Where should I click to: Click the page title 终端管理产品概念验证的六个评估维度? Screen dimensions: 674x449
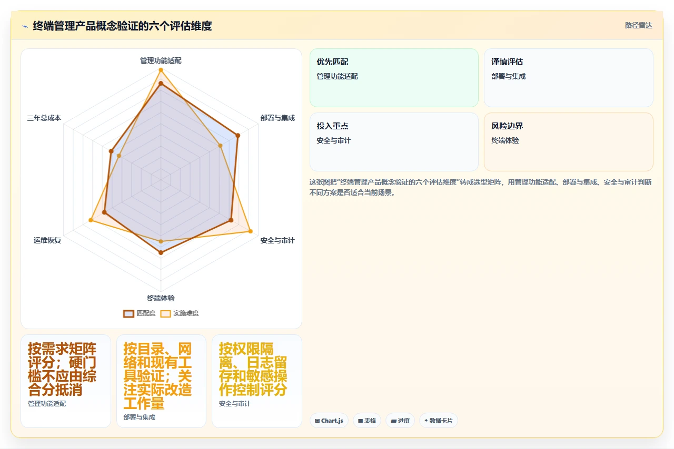122,26
